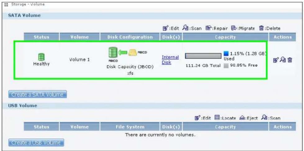Click the xfs file system label
Viewport: 304px width, 151px height.
pyautogui.click(x=130, y=73)
